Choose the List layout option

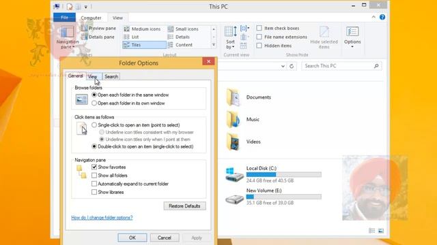click(131, 37)
